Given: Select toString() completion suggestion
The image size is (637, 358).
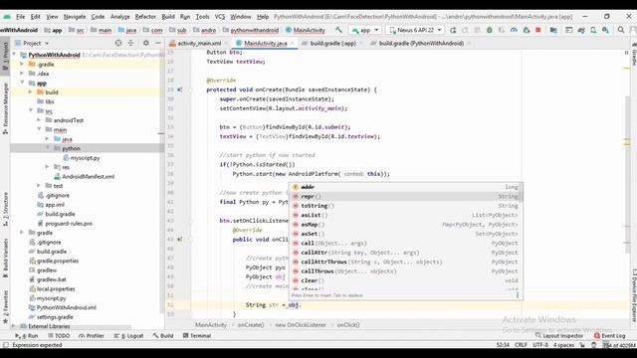Looking at the screenshot, I should pos(406,206).
